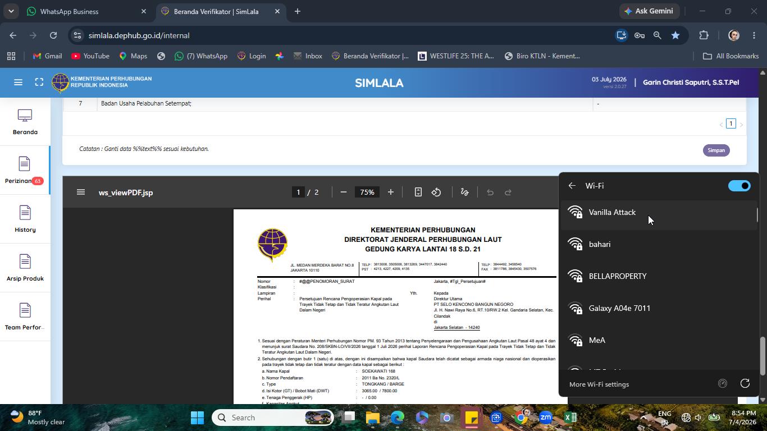
Task: Open Sticky Notes from the taskbar
Action: coord(472,418)
